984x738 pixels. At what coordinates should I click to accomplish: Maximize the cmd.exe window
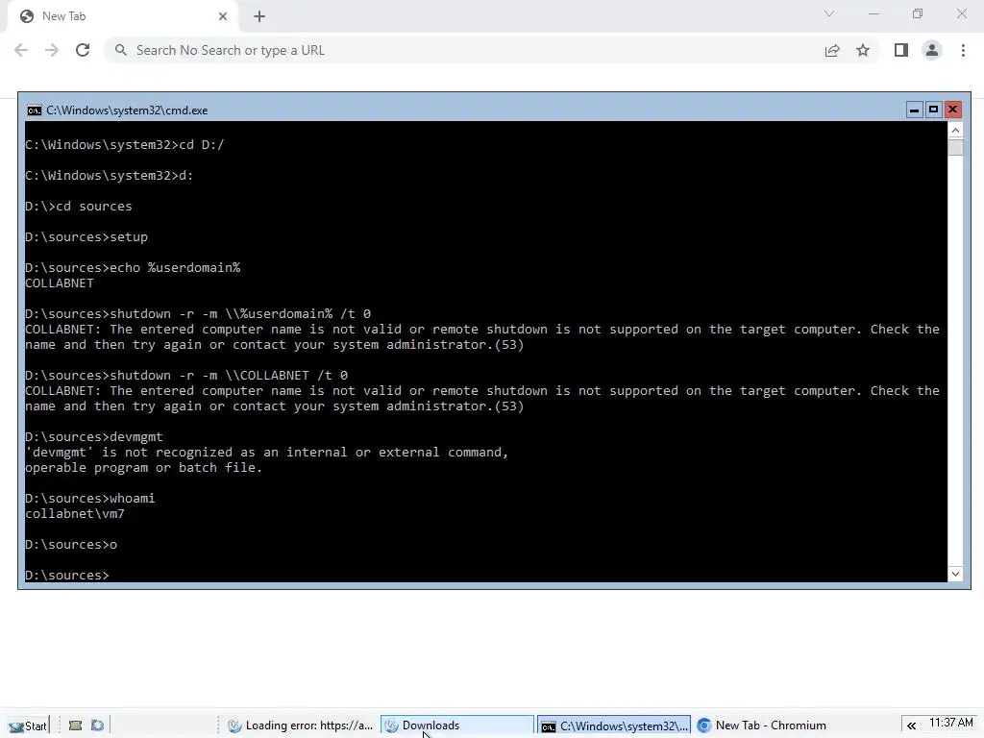point(933,110)
